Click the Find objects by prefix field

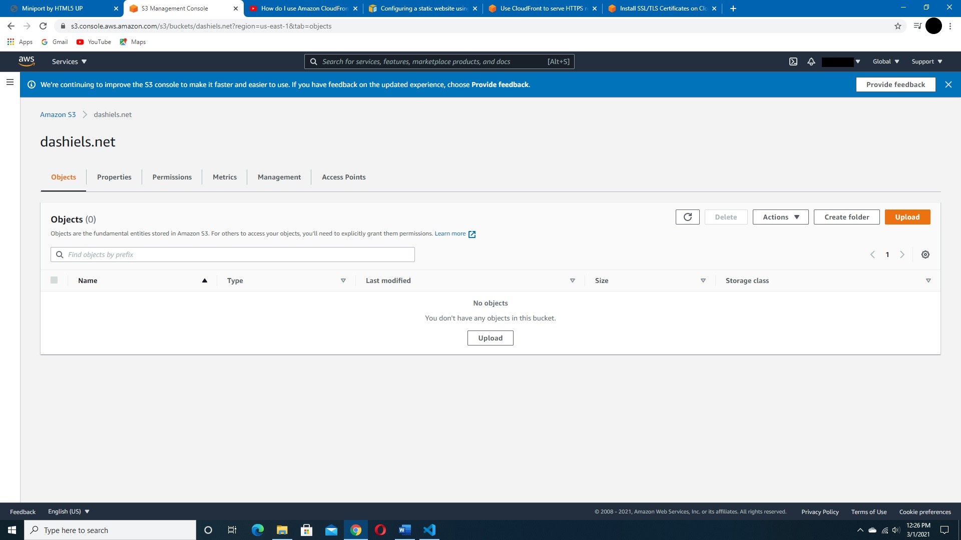tap(233, 254)
